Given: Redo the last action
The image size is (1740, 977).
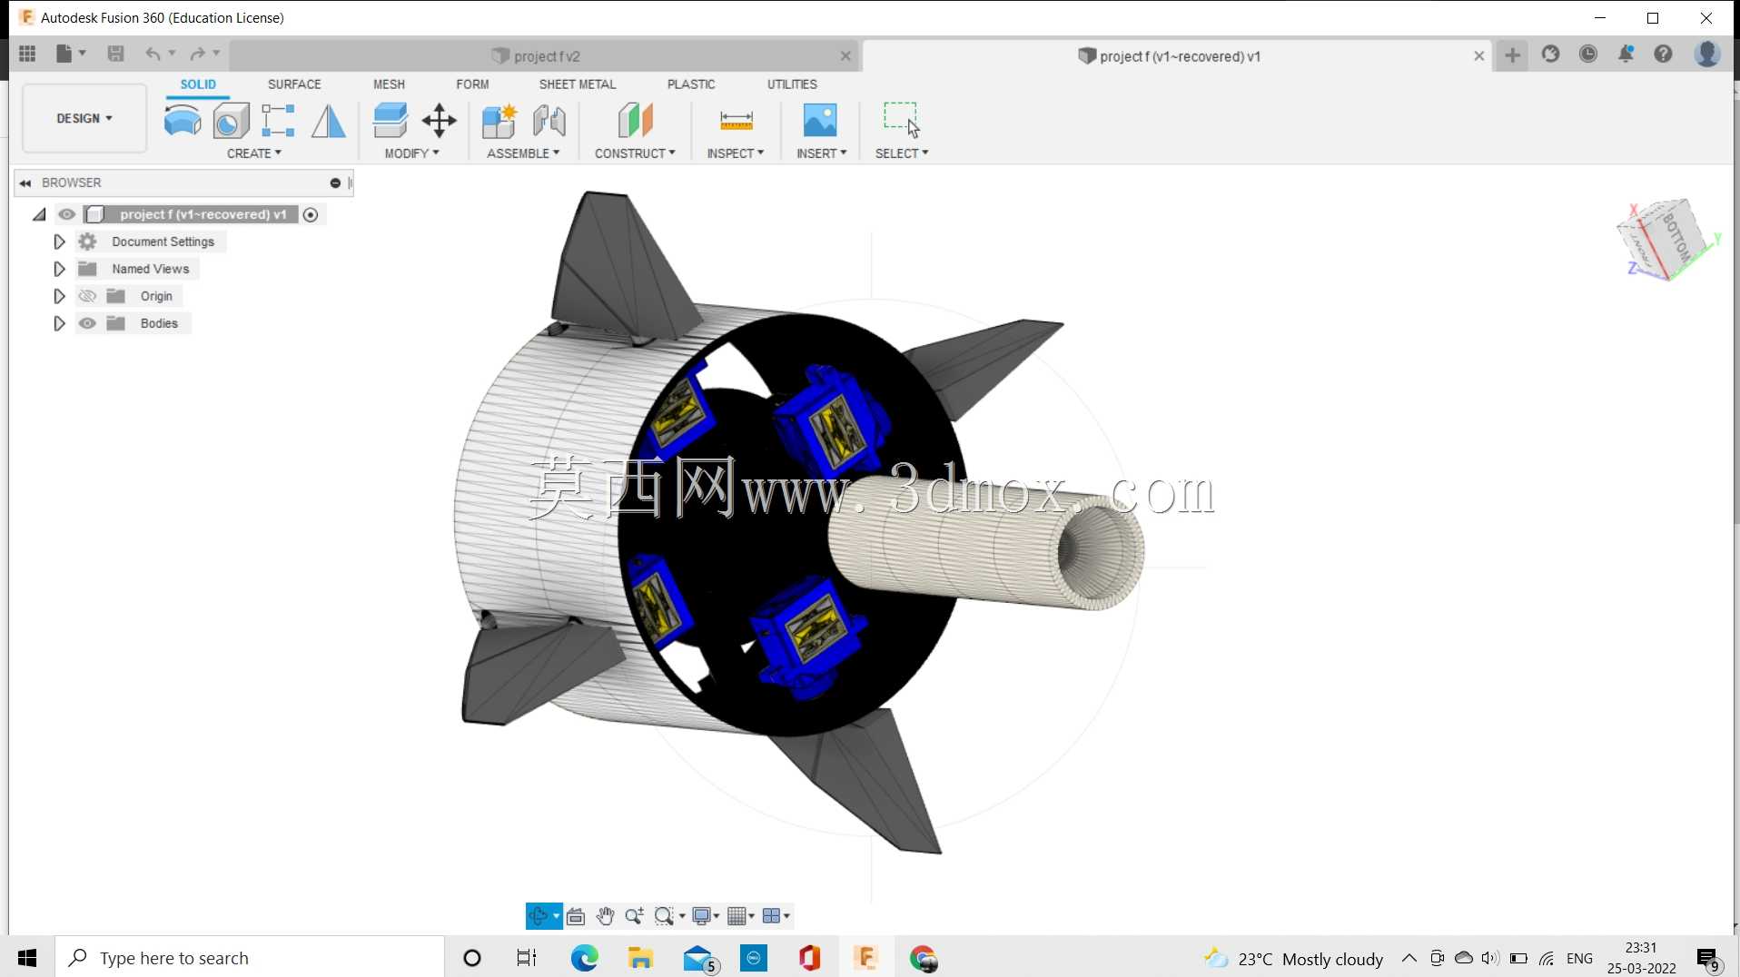Looking at the screenshot, I should click(197, 54).
